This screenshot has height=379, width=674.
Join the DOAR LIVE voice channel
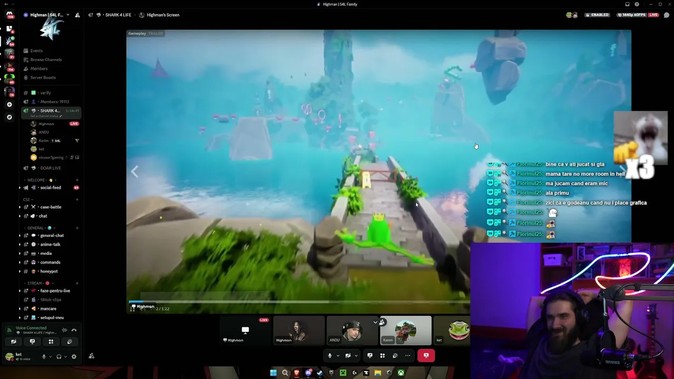coord(51,168)
